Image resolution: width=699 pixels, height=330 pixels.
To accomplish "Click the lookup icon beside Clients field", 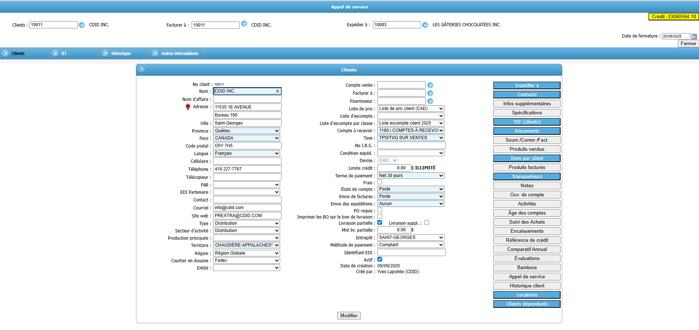I will coord(82,25).
